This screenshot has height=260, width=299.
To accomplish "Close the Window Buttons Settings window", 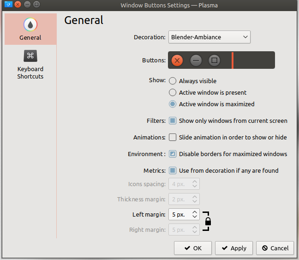I will pos(18,4).
